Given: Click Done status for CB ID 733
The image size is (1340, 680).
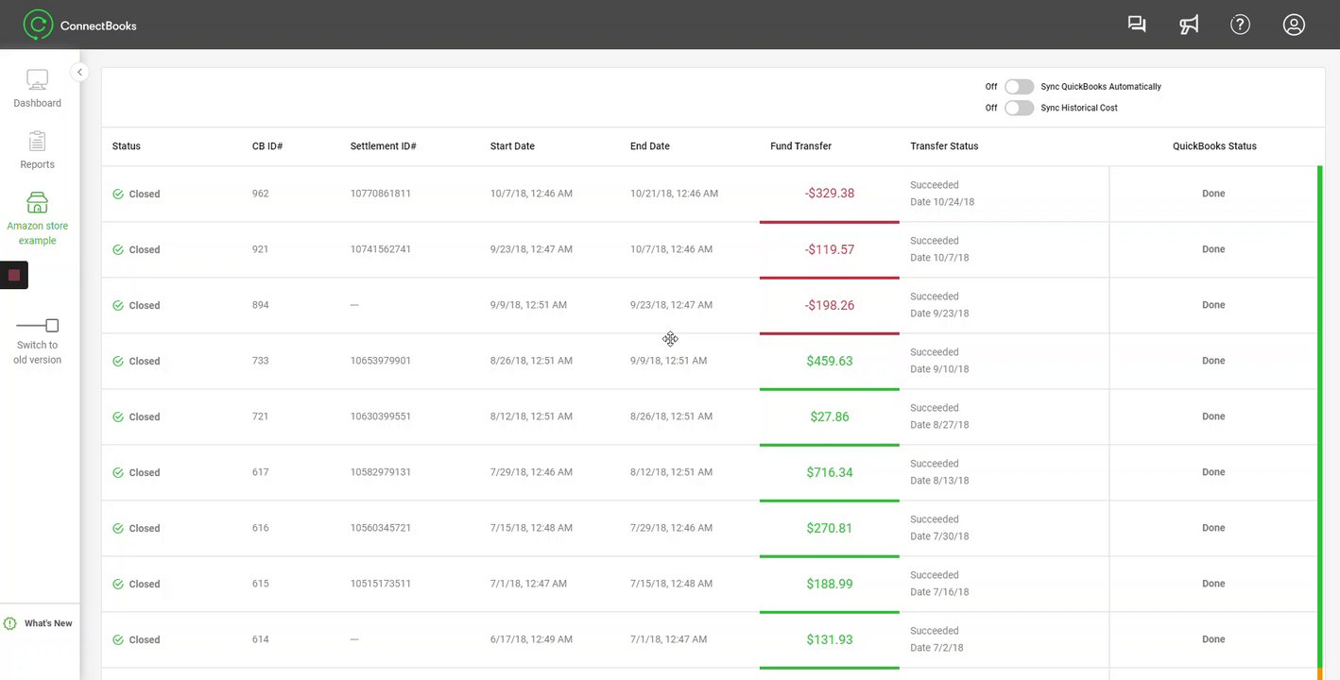Looking at the screenshot, I should [x=1213, y=361].
